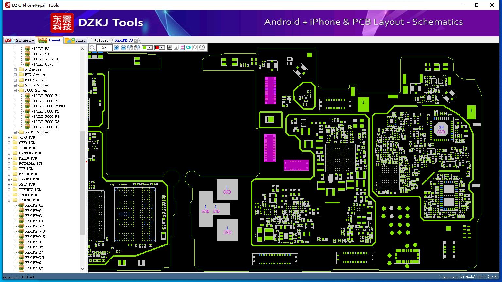Expand the VIVO PCB folder
The image size is (502, 282).
click(x=9, y=137)
